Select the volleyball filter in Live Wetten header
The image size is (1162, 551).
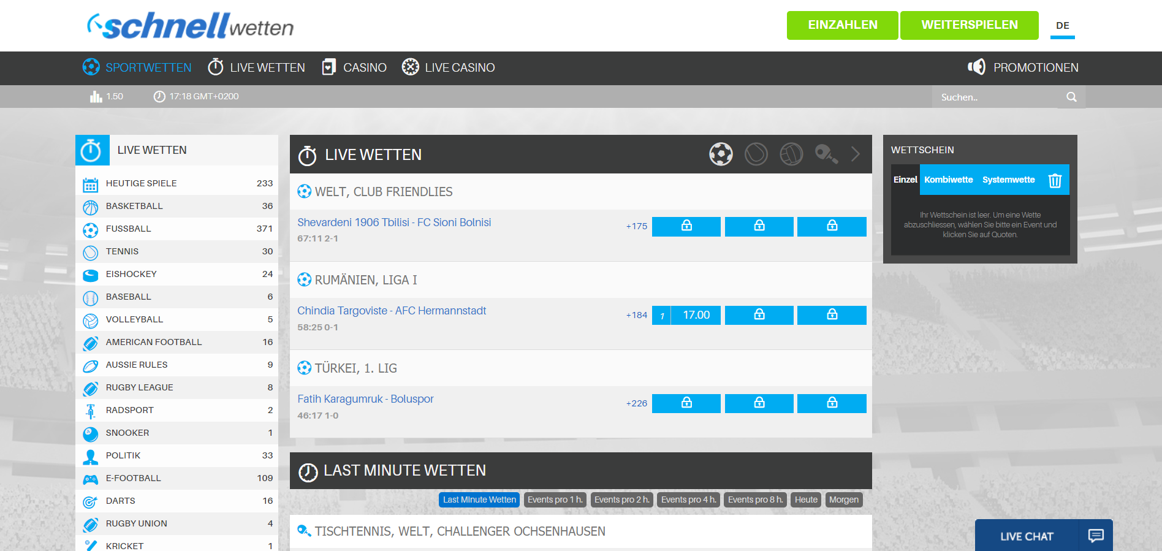click(x=791, y=154)
